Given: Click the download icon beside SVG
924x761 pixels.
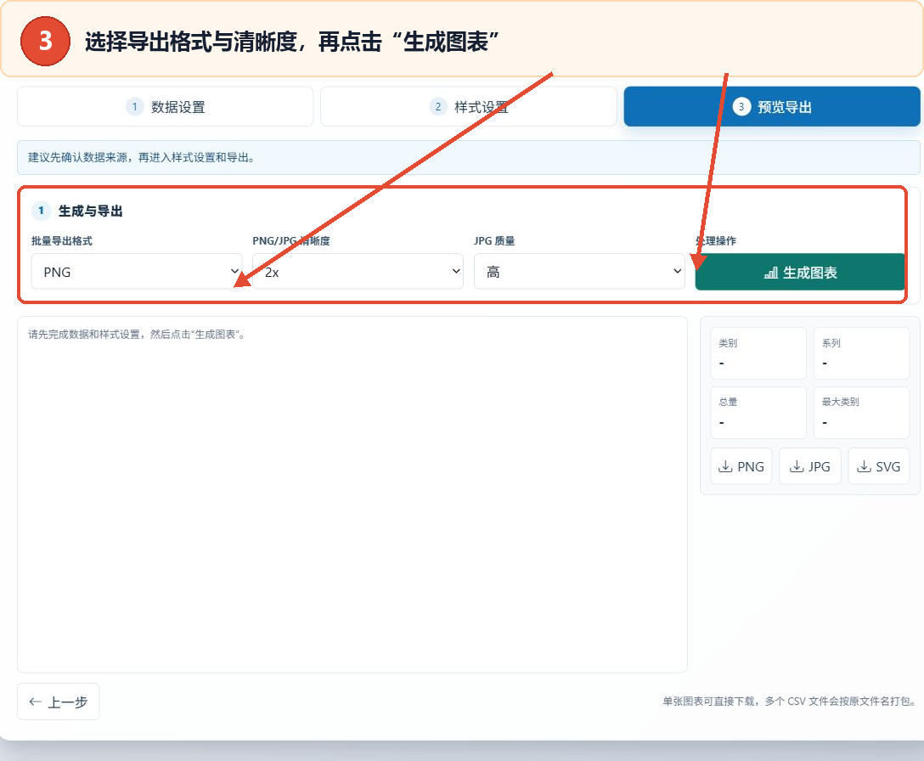Looking at the screenshot, I should [x=864, y=466].
